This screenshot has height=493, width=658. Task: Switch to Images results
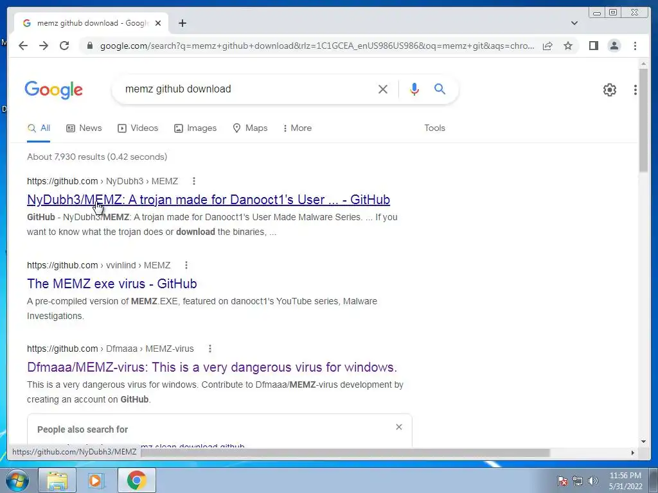tap(195, 128)
